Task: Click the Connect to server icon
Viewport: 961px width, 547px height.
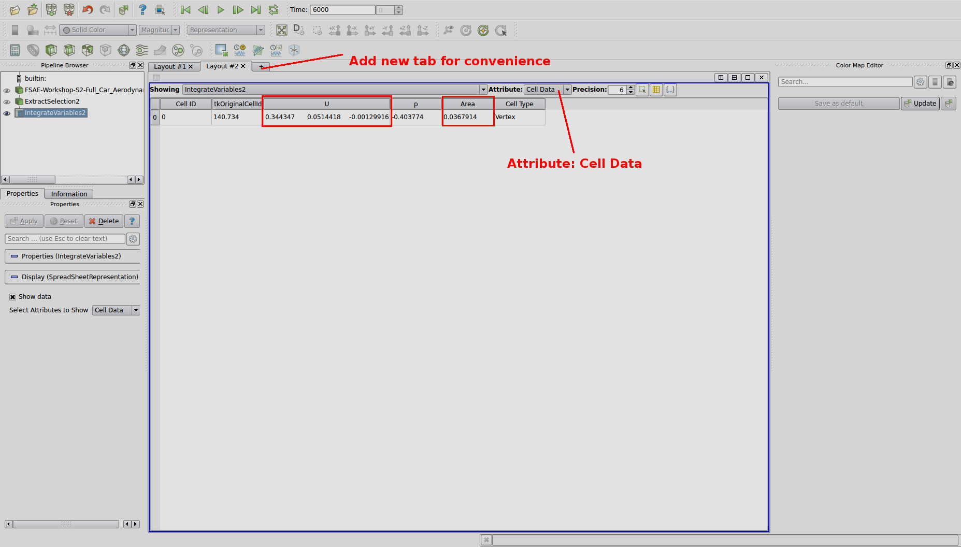Action: pyautogui.click(x=51, y=10)
